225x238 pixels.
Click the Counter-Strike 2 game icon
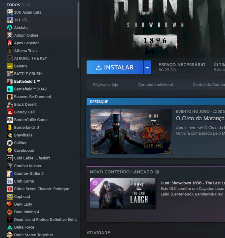pyautogui.click(x=10, y=173)
